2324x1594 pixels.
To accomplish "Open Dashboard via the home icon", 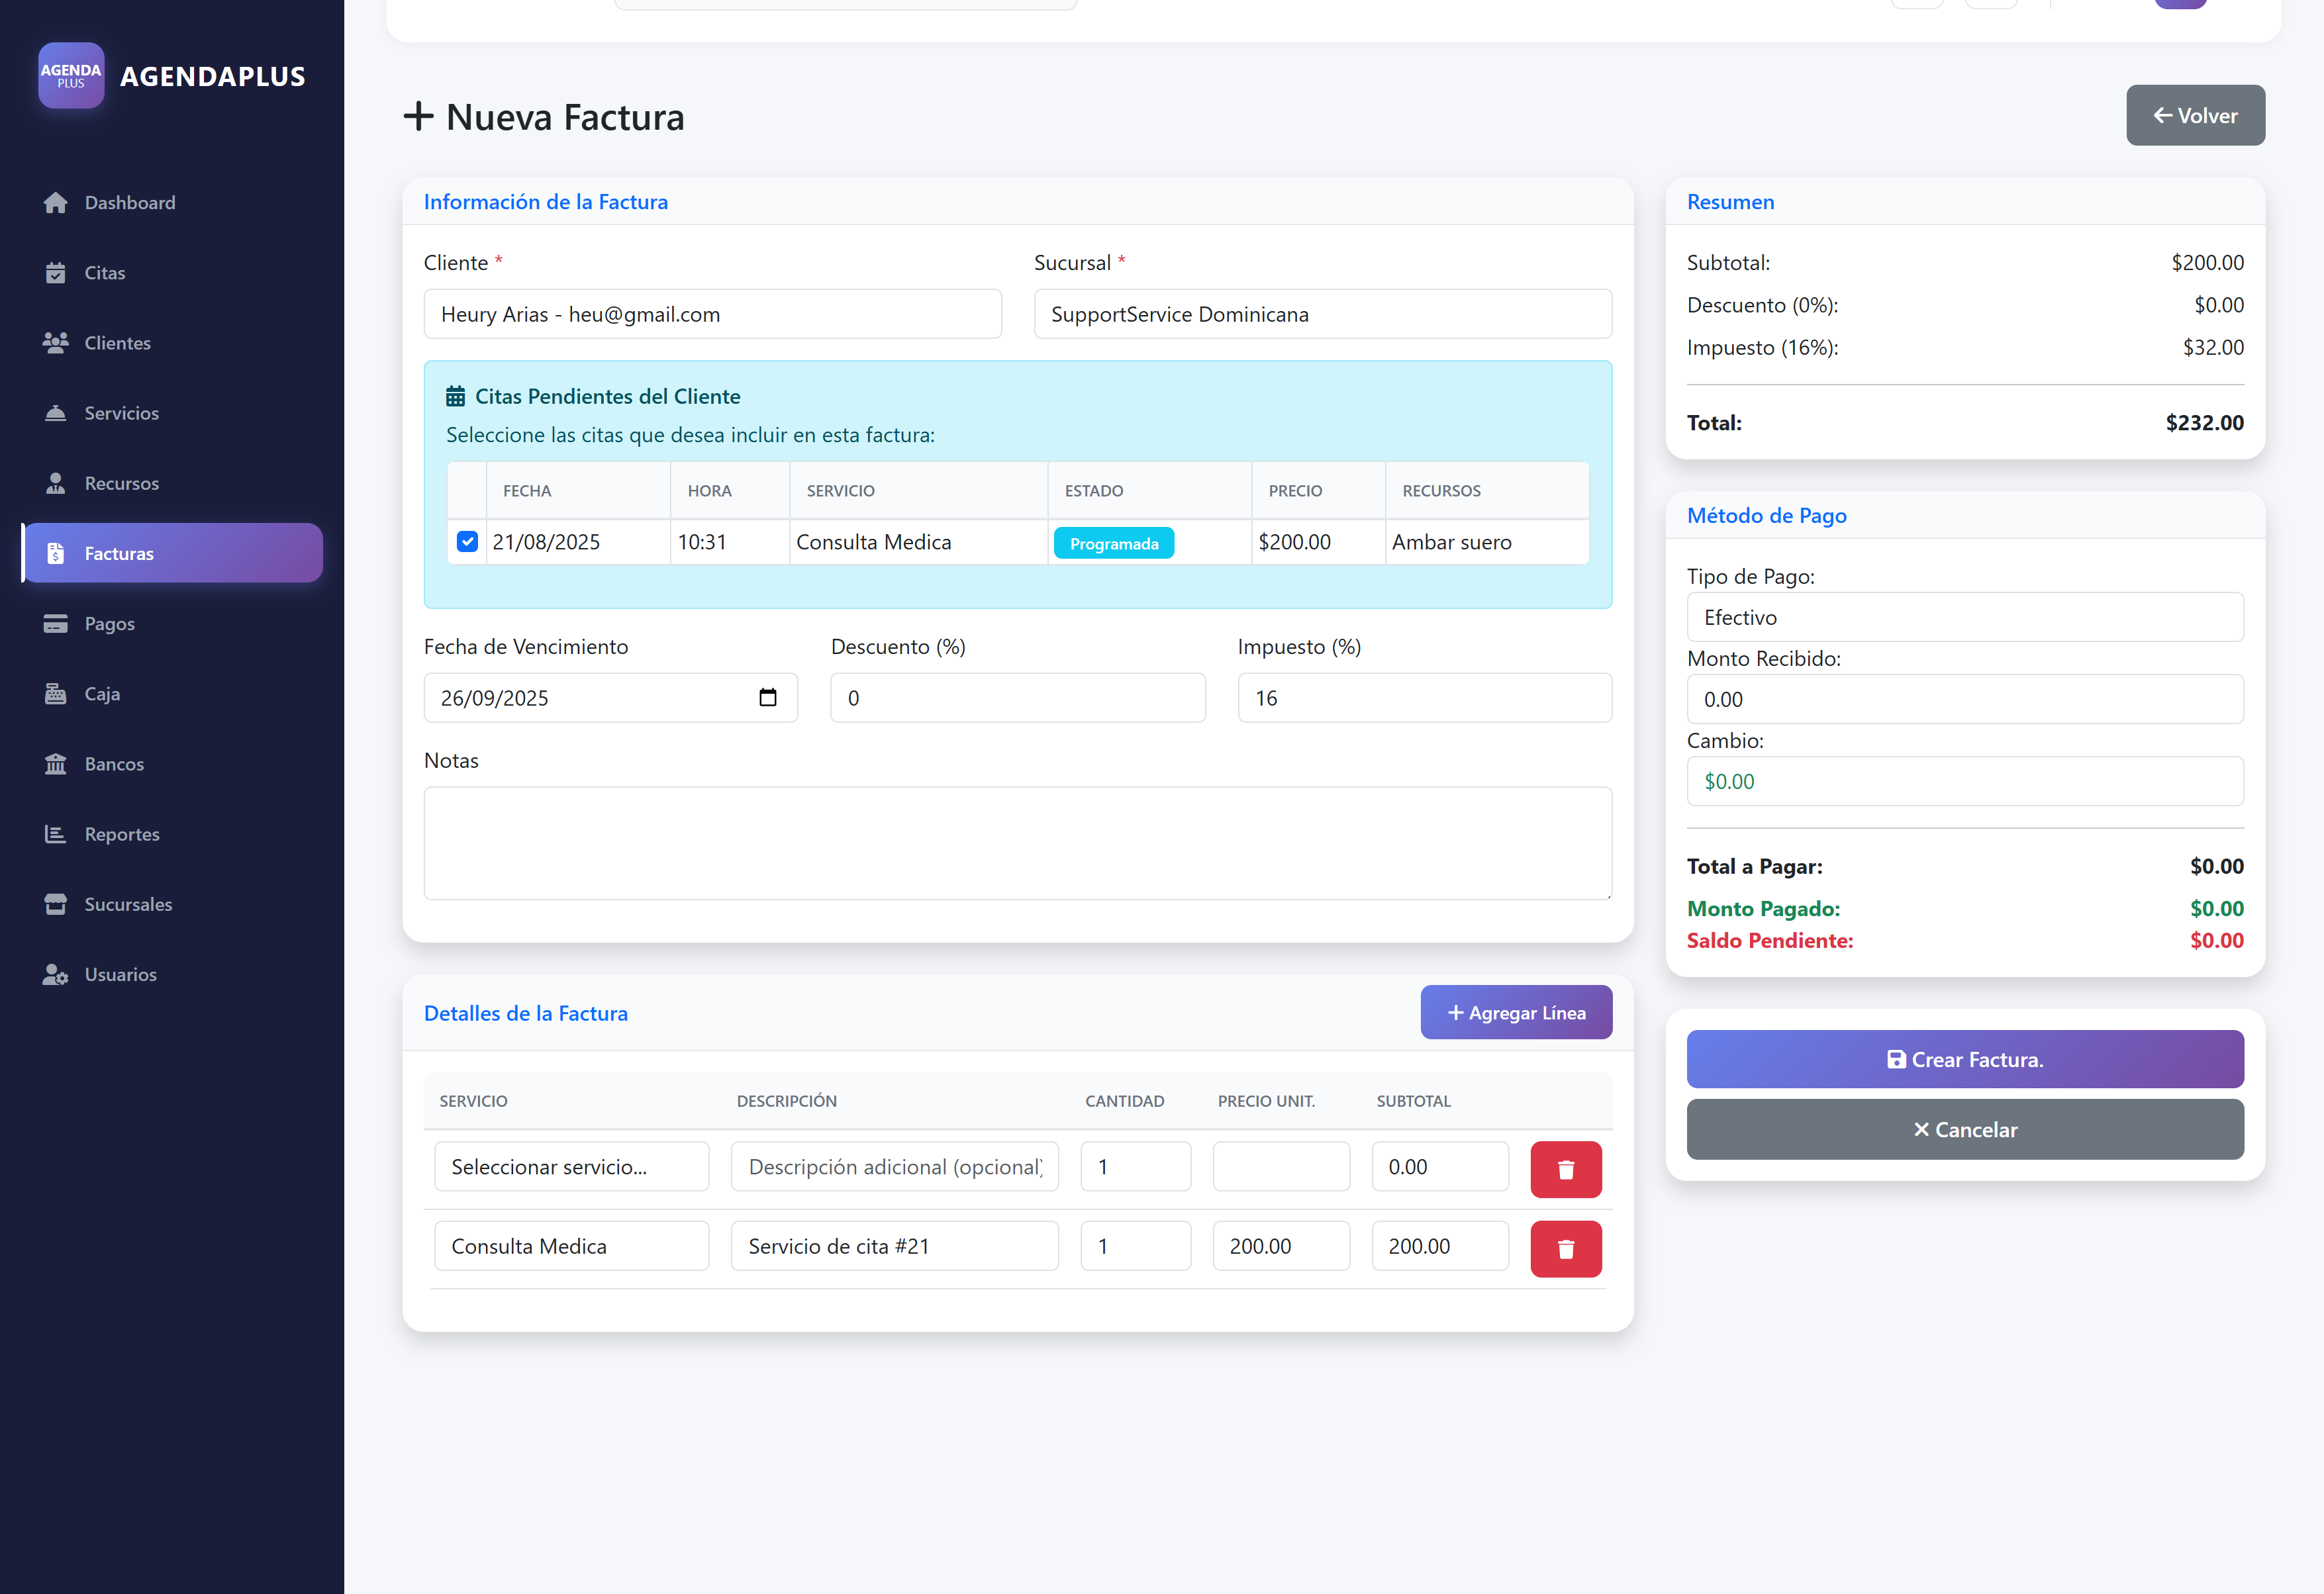I will (x=56, y=203).
